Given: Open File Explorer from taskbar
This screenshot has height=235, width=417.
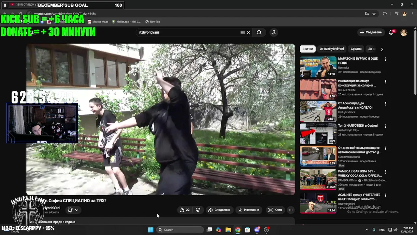Looking at the screenshot, I should 228,230.
